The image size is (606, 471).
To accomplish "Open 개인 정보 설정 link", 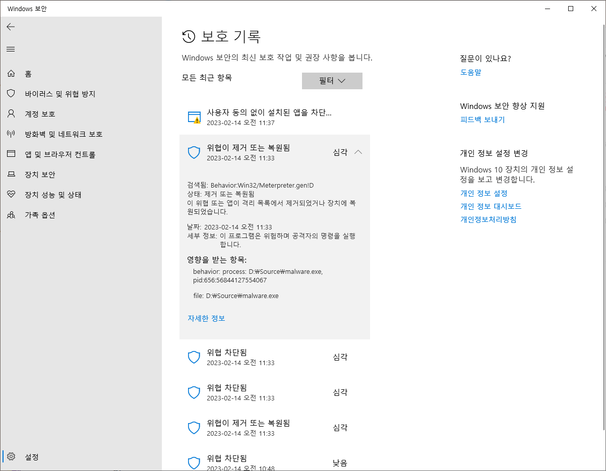I will click(x=484, y=193).
